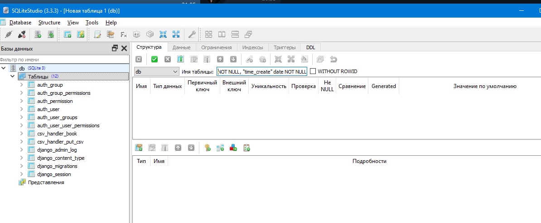Click the connect to database plug icon
541x223 pixels.
(x=9, y=34)
